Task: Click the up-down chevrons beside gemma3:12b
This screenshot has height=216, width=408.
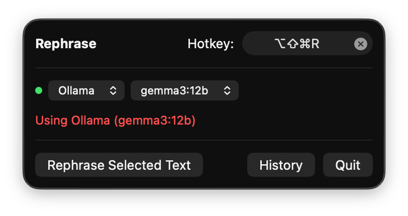Action: coord(227,91)
